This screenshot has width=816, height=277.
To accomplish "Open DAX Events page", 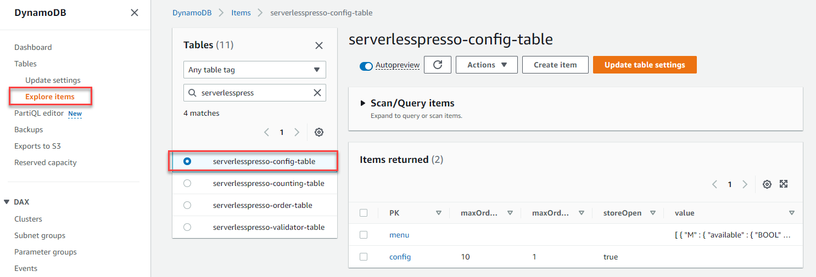I will click(x=26, y=268).
